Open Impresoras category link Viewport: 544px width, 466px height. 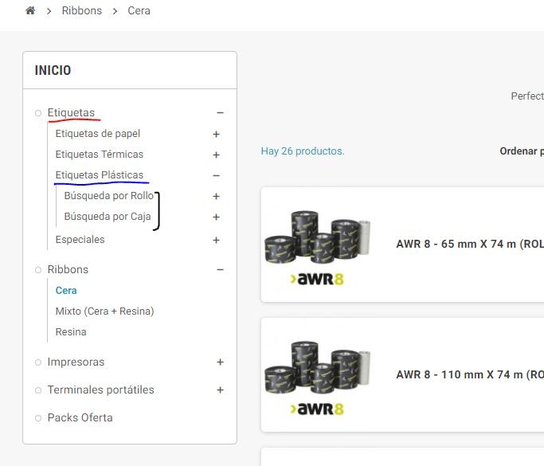(x=76, y=362)
